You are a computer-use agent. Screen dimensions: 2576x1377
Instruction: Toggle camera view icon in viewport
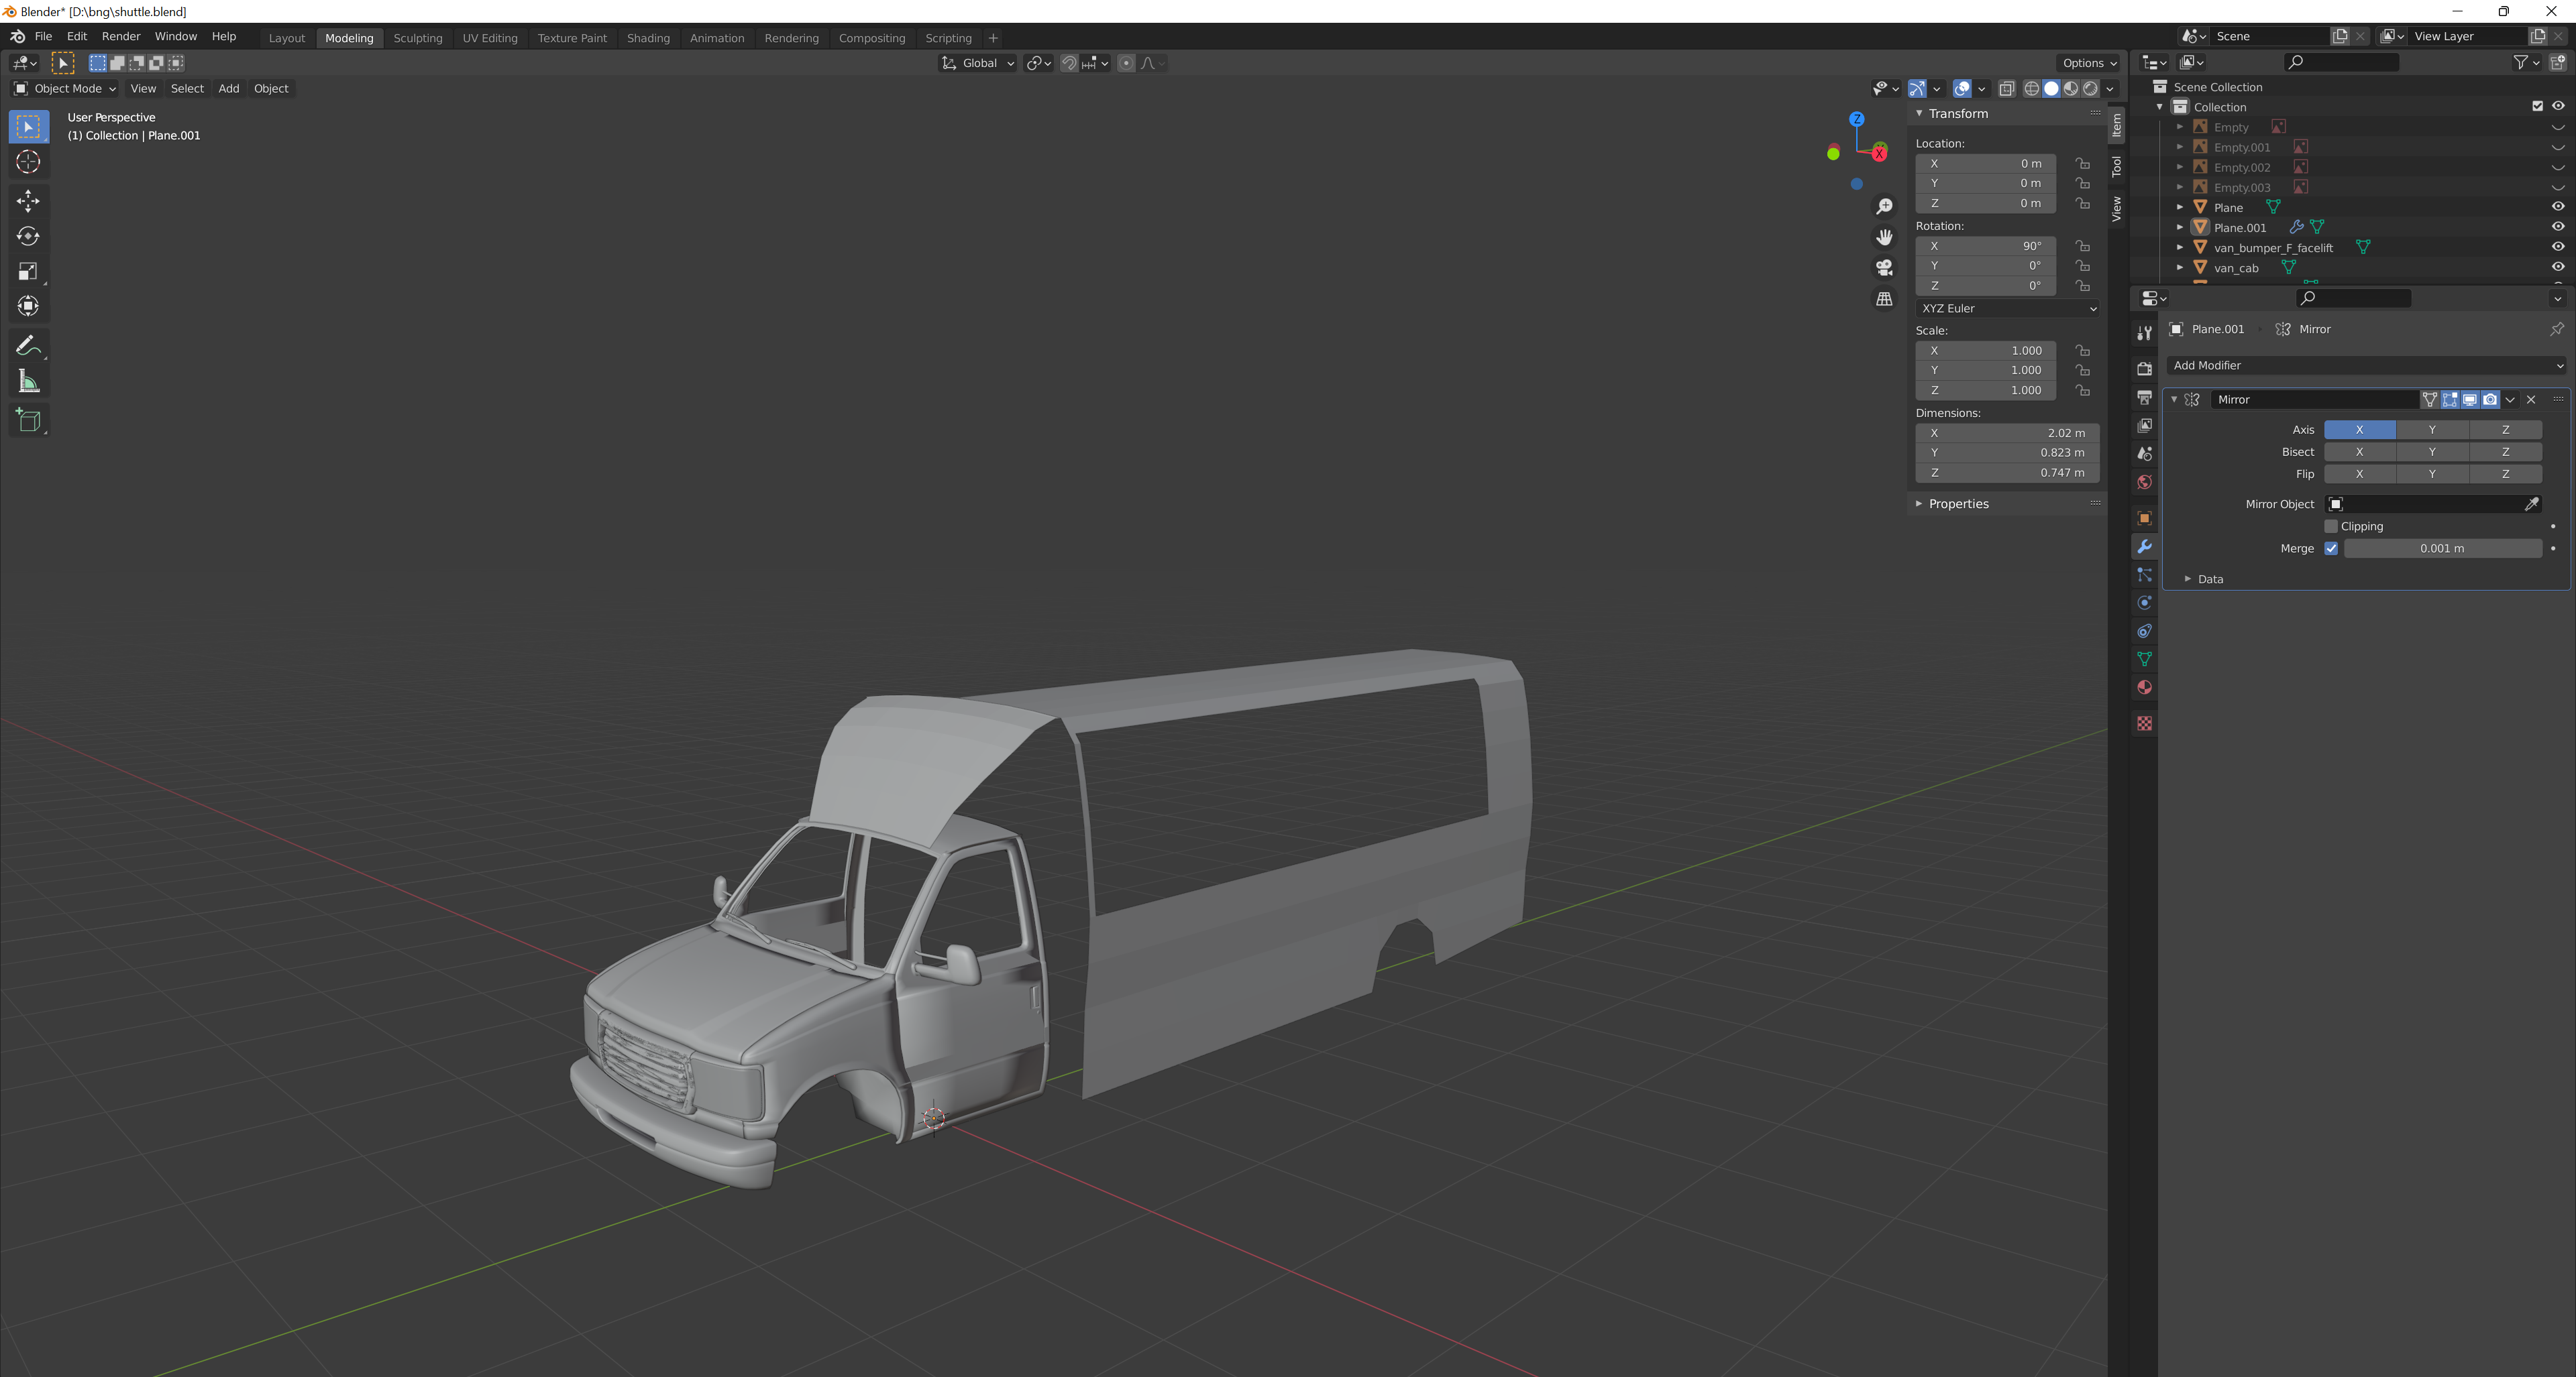coord(1884,267)
